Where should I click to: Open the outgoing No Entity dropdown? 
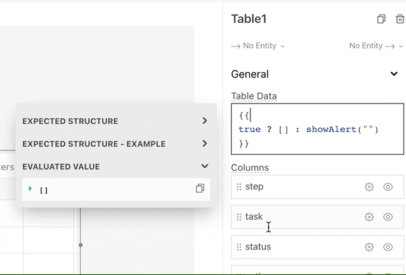click(x=376, y=46)
